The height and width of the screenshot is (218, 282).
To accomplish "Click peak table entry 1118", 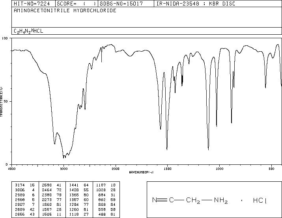I will pos(74,214).
